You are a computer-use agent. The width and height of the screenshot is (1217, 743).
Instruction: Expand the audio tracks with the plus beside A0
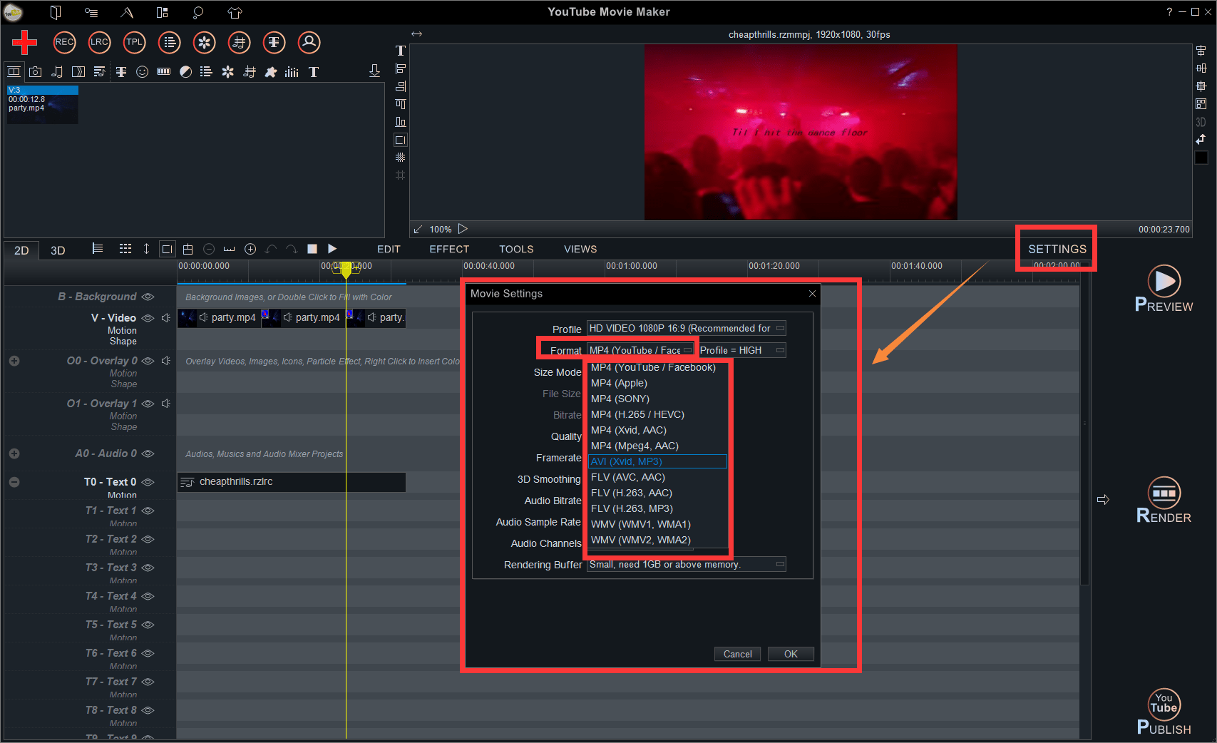[x=14, y=454]
